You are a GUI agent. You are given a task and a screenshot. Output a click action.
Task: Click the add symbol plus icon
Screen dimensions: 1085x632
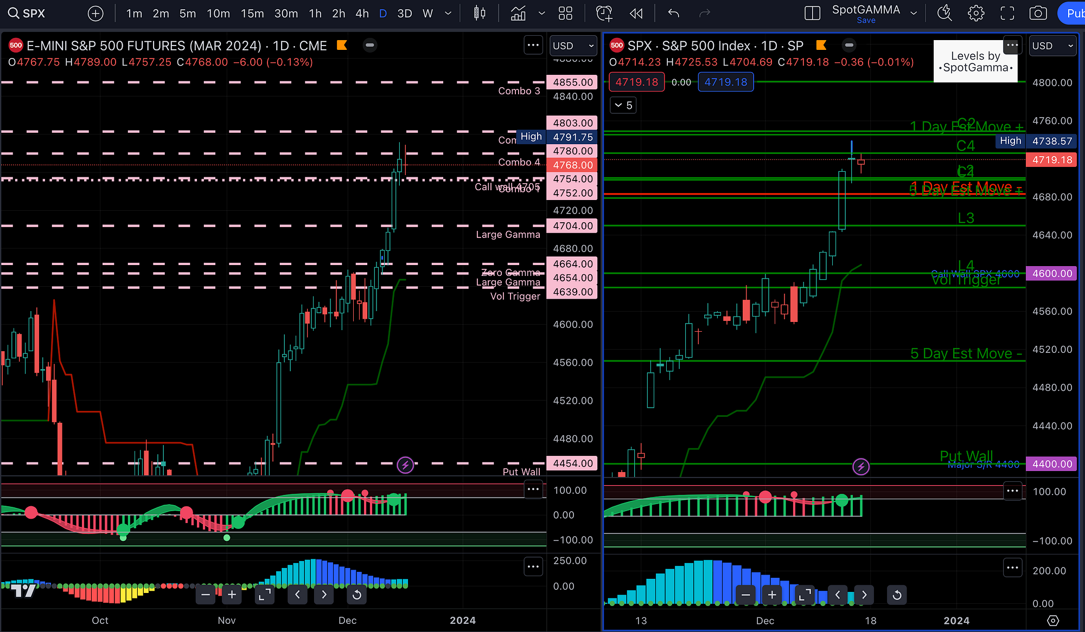[95, 13]
